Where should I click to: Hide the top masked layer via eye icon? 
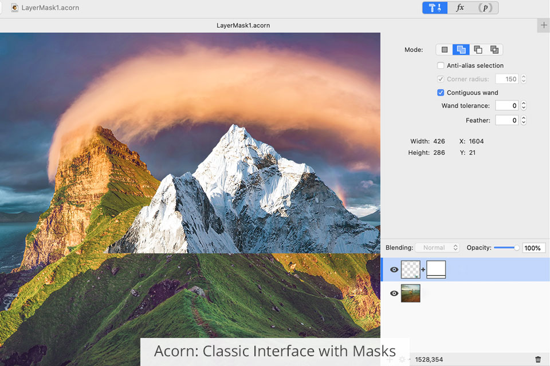[x=394, y=270]
